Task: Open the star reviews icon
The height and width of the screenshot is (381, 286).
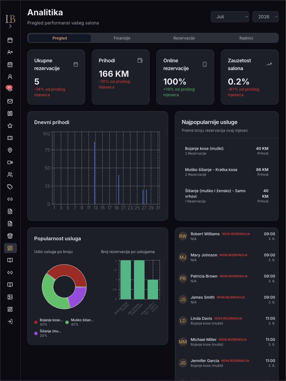Action: tap(10, 126)
